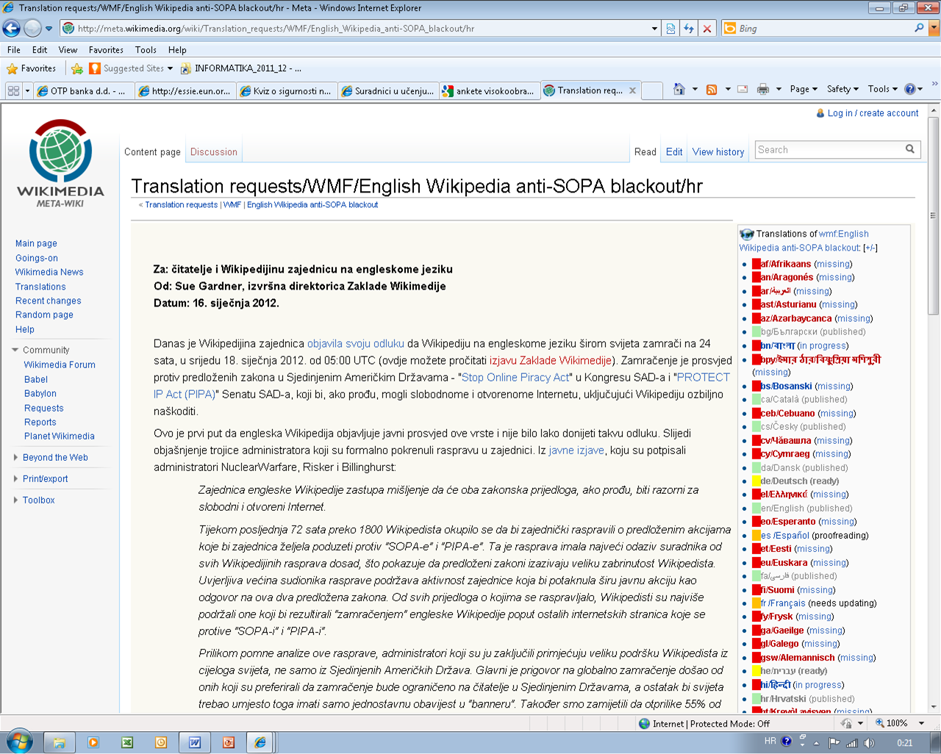Click in the Wikimedia Search box
The width and height of the screenshot is (941, 754).
click(x=829, y=150)
